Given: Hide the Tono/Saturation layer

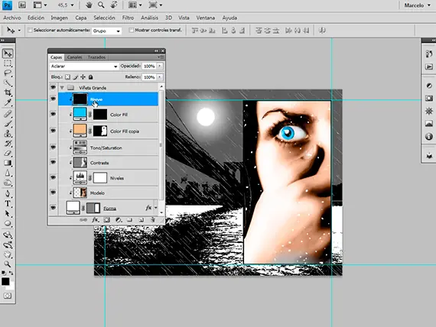Looking at the screenshot, I should [x=53, y=147].
